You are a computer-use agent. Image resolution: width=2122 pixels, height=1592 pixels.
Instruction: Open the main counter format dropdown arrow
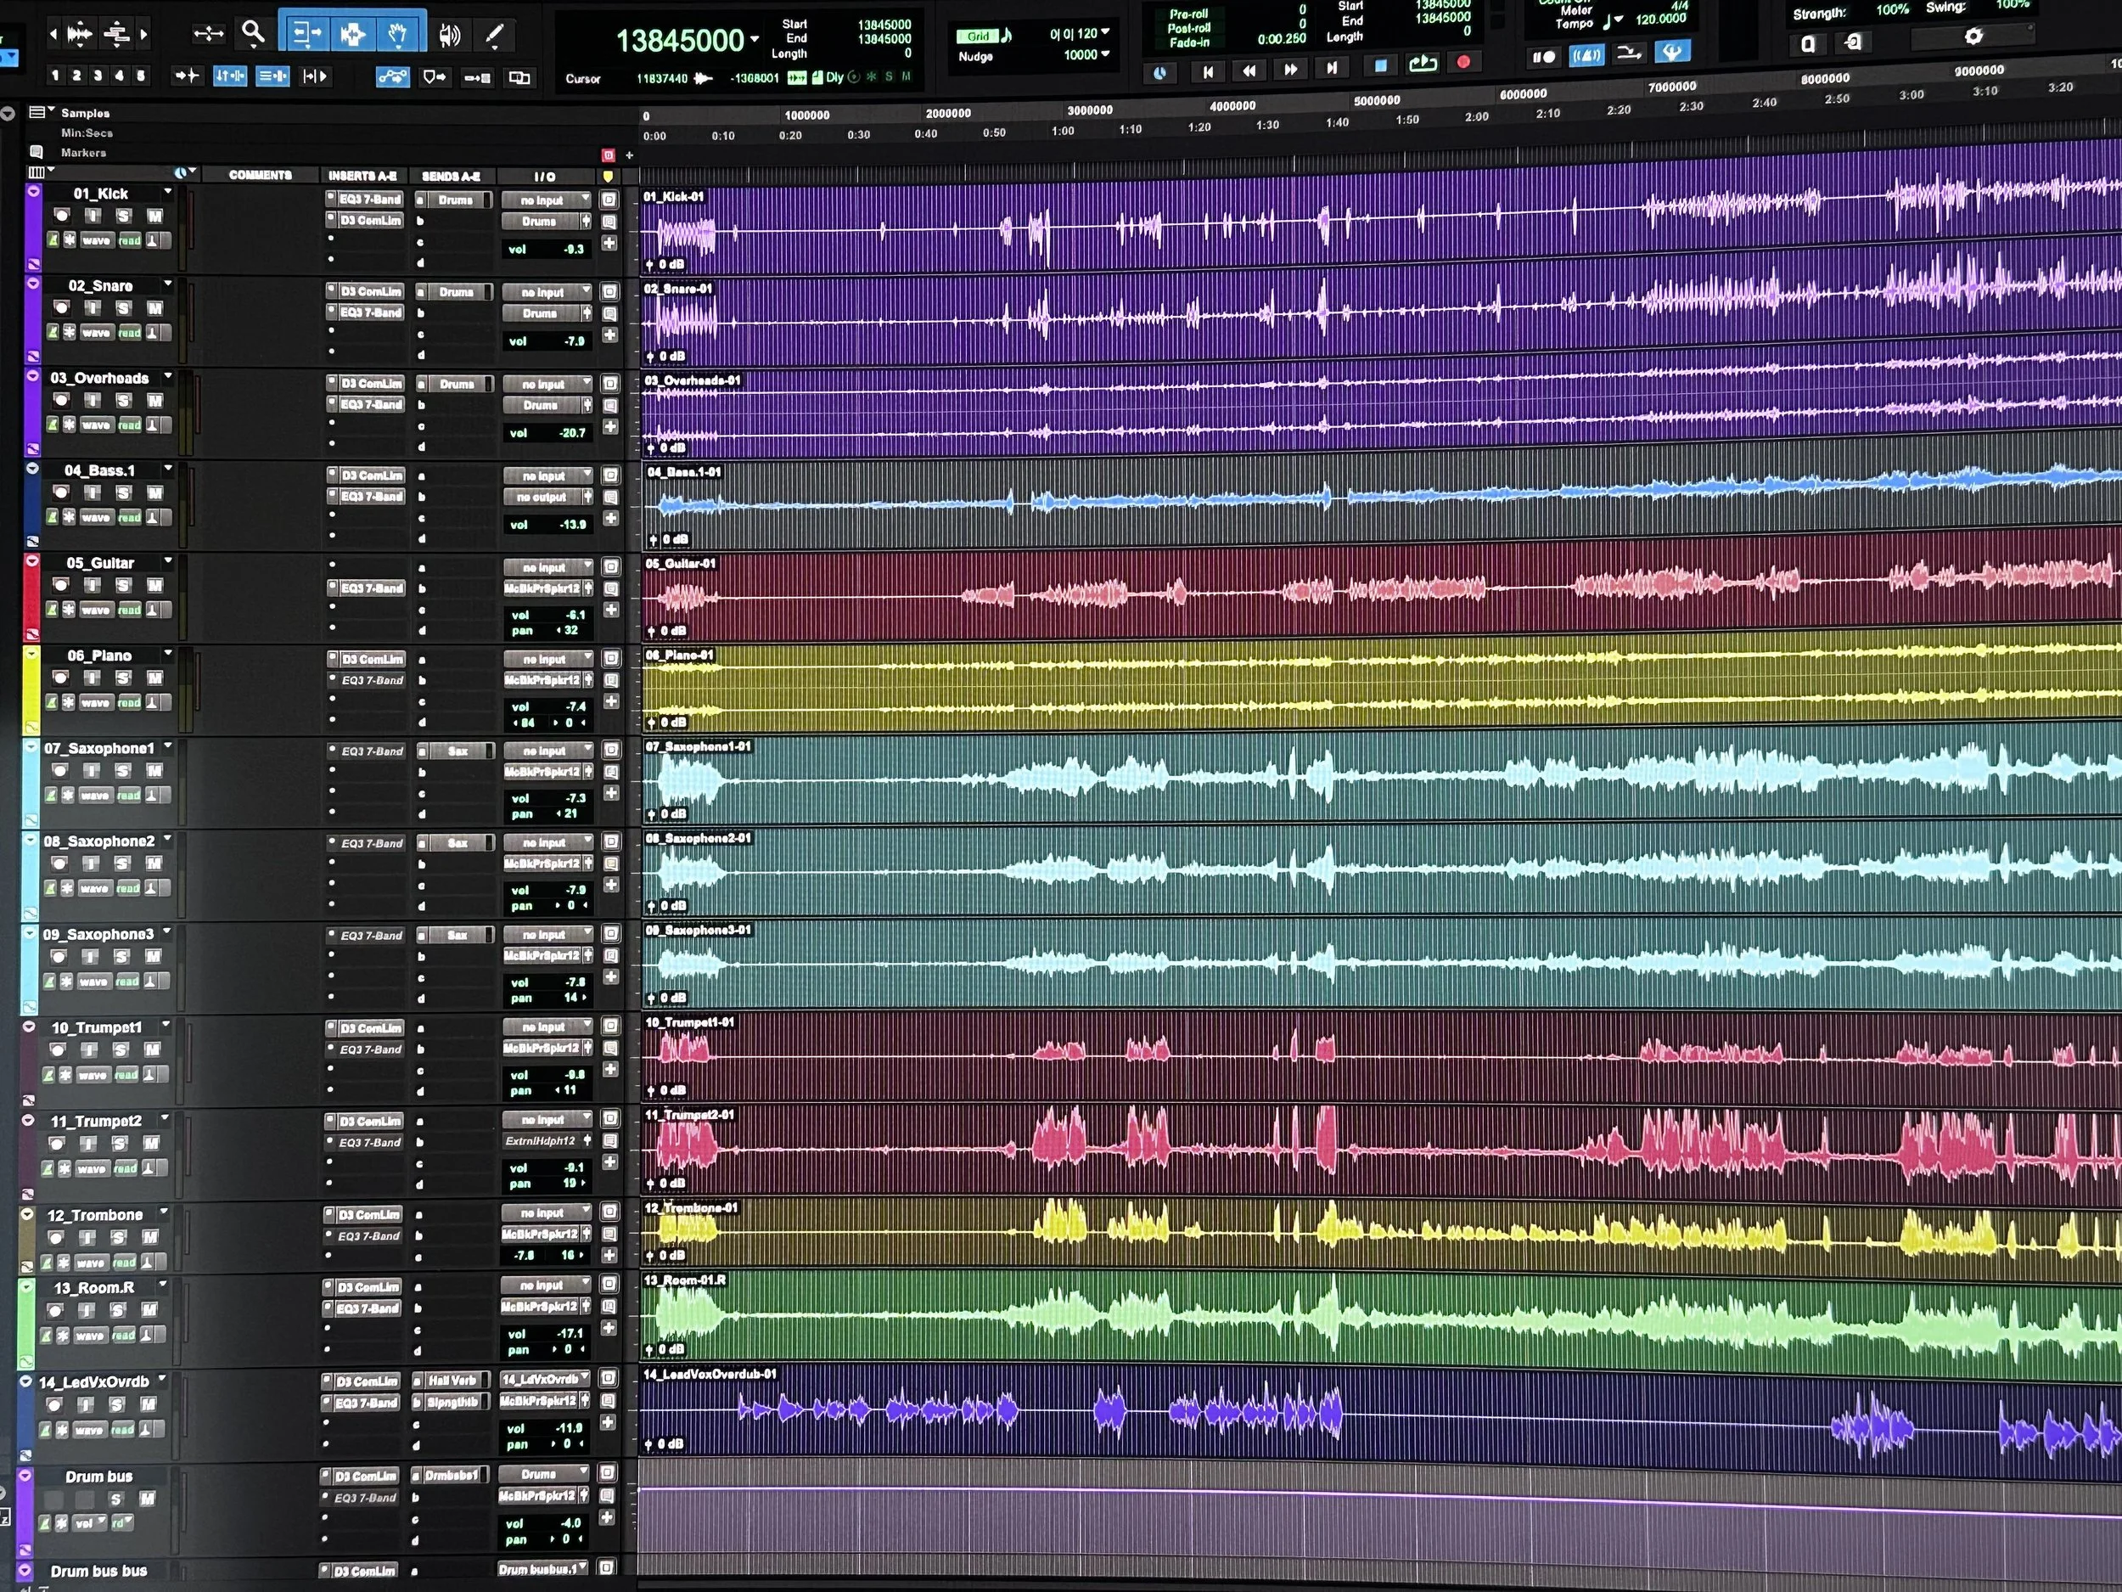[755, 39]
